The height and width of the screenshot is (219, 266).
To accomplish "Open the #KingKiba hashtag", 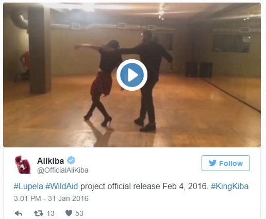I will pyautogui.click(x=229, y=187).
